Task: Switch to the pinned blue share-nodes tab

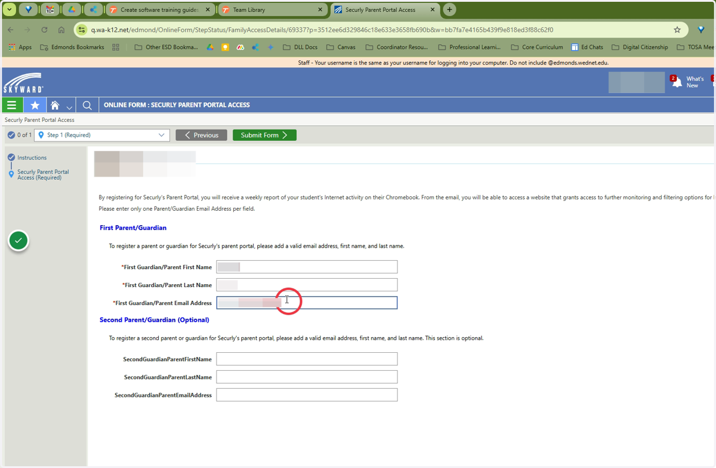Action: (x=92, y=10)
